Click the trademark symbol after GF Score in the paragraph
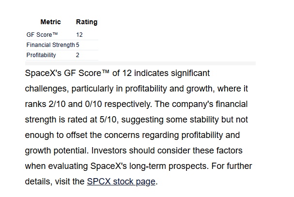Screen dimensions: 294x197 106,72
